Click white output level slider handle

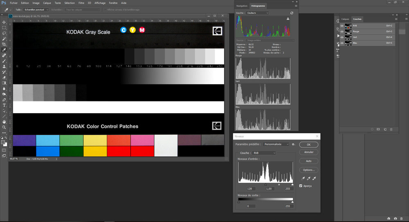(292, 202)
